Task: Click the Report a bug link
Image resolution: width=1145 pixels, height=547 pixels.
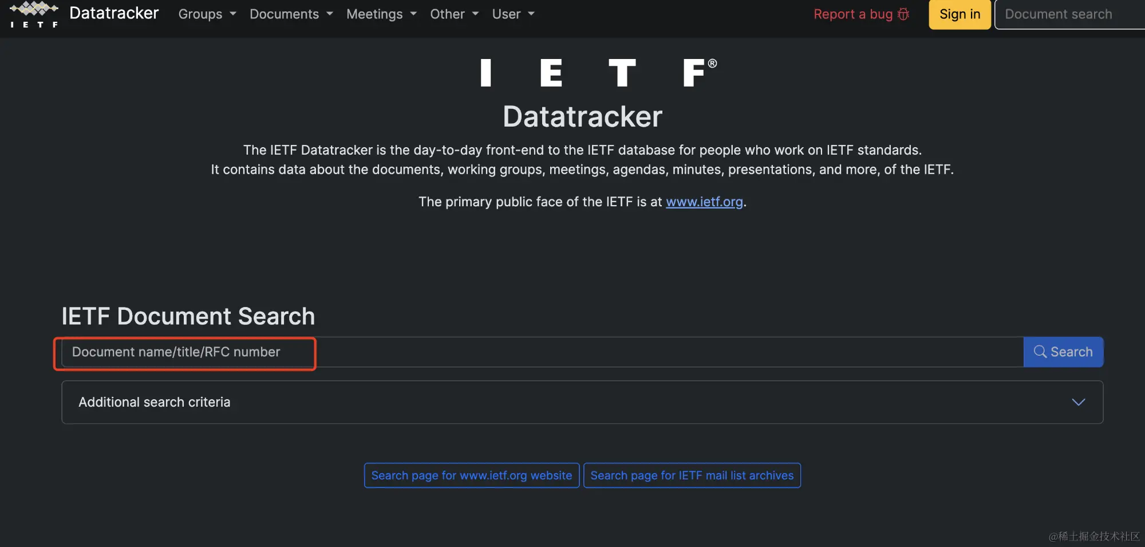Action: click(x=861, y=14)
